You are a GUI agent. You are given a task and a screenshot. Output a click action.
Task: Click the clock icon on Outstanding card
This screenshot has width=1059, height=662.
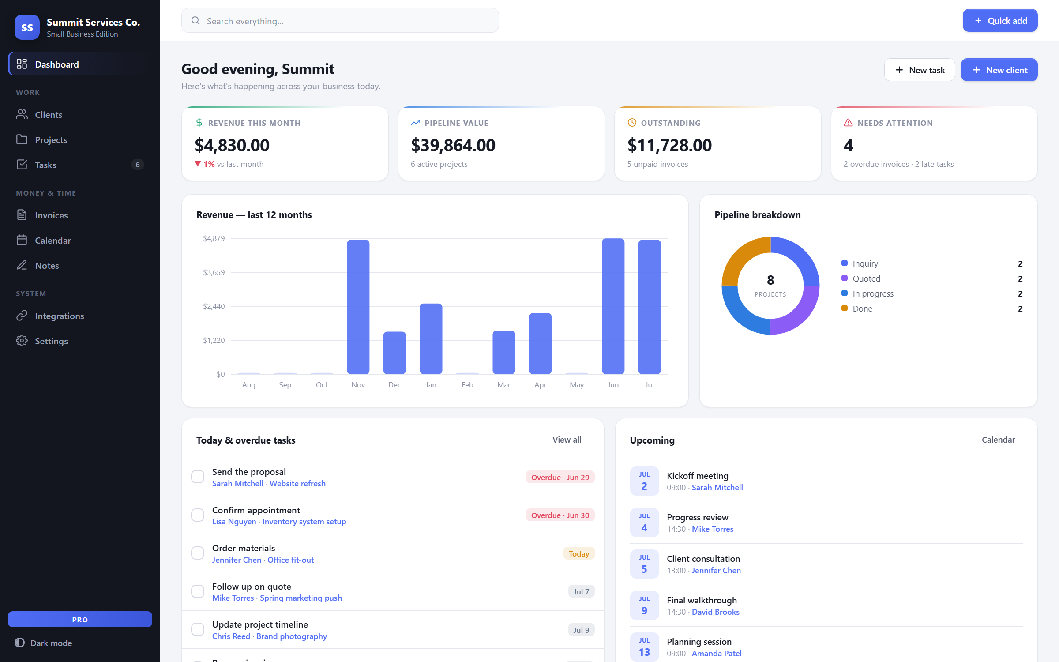[x=632, y=123]
